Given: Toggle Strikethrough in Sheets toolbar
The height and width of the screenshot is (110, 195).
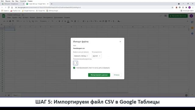Looking at the screenshot, I should [65, 21].
